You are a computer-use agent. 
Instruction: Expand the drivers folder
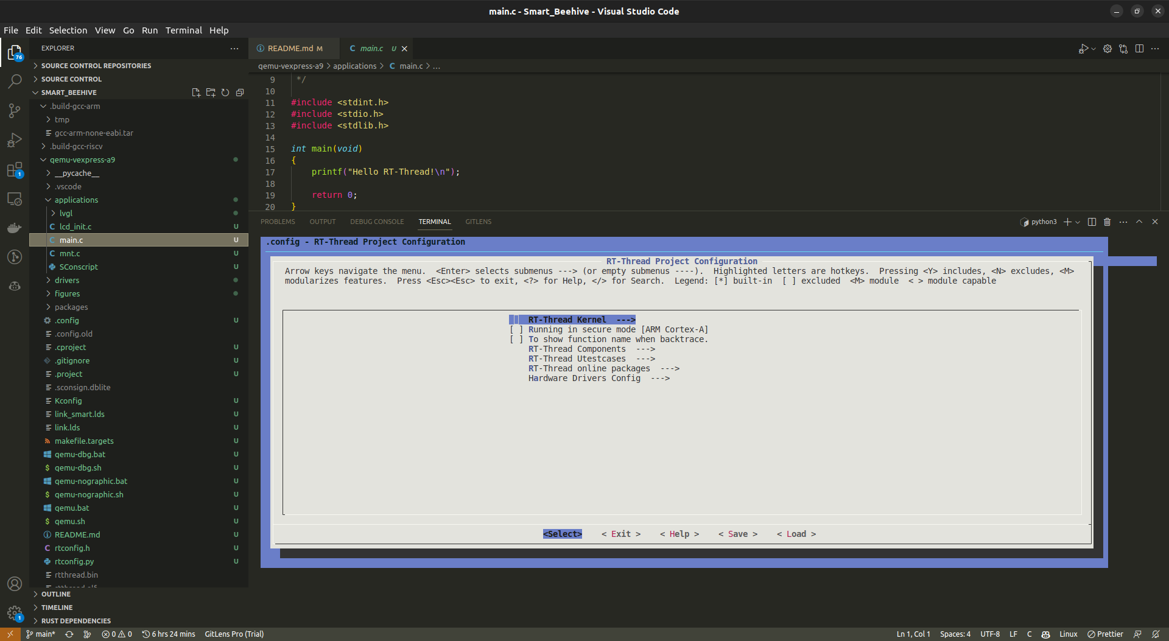point(68,280)
